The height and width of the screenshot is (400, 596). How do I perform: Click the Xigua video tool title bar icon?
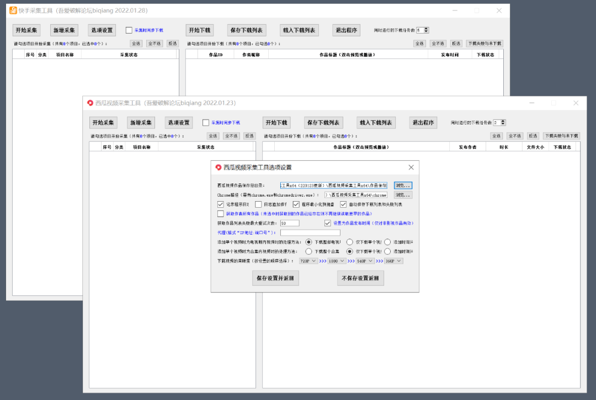click(90, 103)
